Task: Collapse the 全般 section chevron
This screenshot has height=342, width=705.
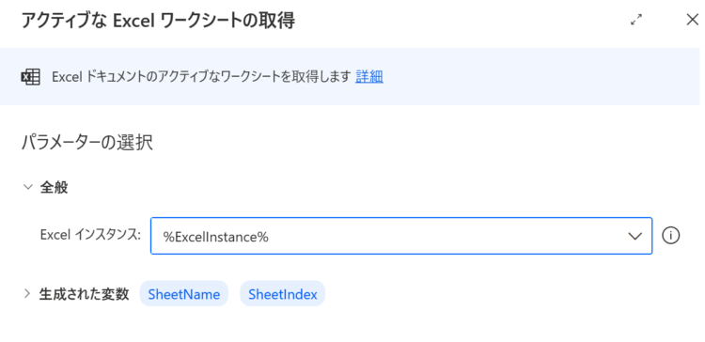Action: (28, 187)
